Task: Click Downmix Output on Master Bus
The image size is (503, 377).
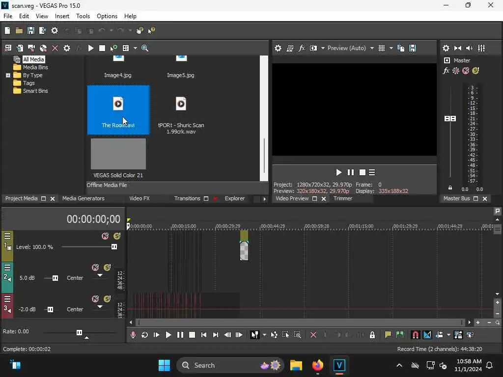Action: pos(458,48)
